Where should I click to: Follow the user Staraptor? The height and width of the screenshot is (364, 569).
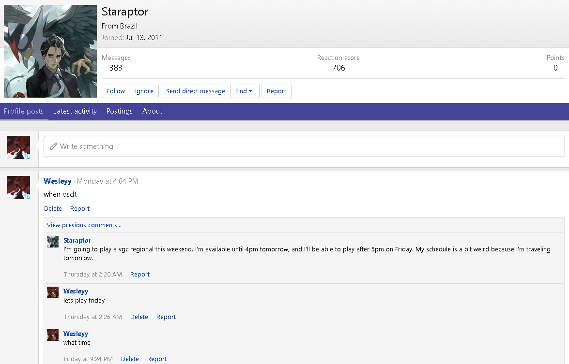click(x=116, y=91)
